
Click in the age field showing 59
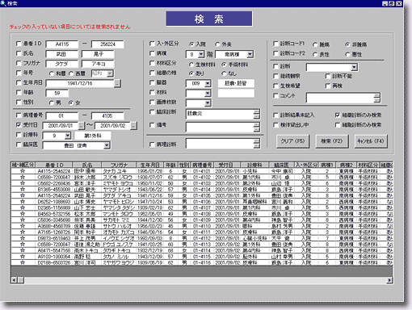point(57,93)
